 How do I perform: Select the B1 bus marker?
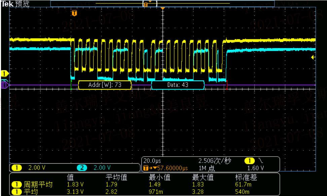pyautogui.click(x=5, y=85)
